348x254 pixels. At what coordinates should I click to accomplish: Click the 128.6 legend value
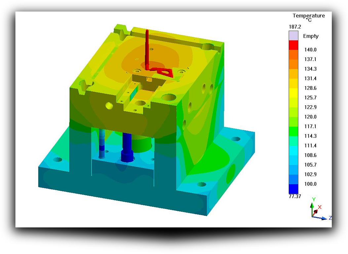(310, 88)
